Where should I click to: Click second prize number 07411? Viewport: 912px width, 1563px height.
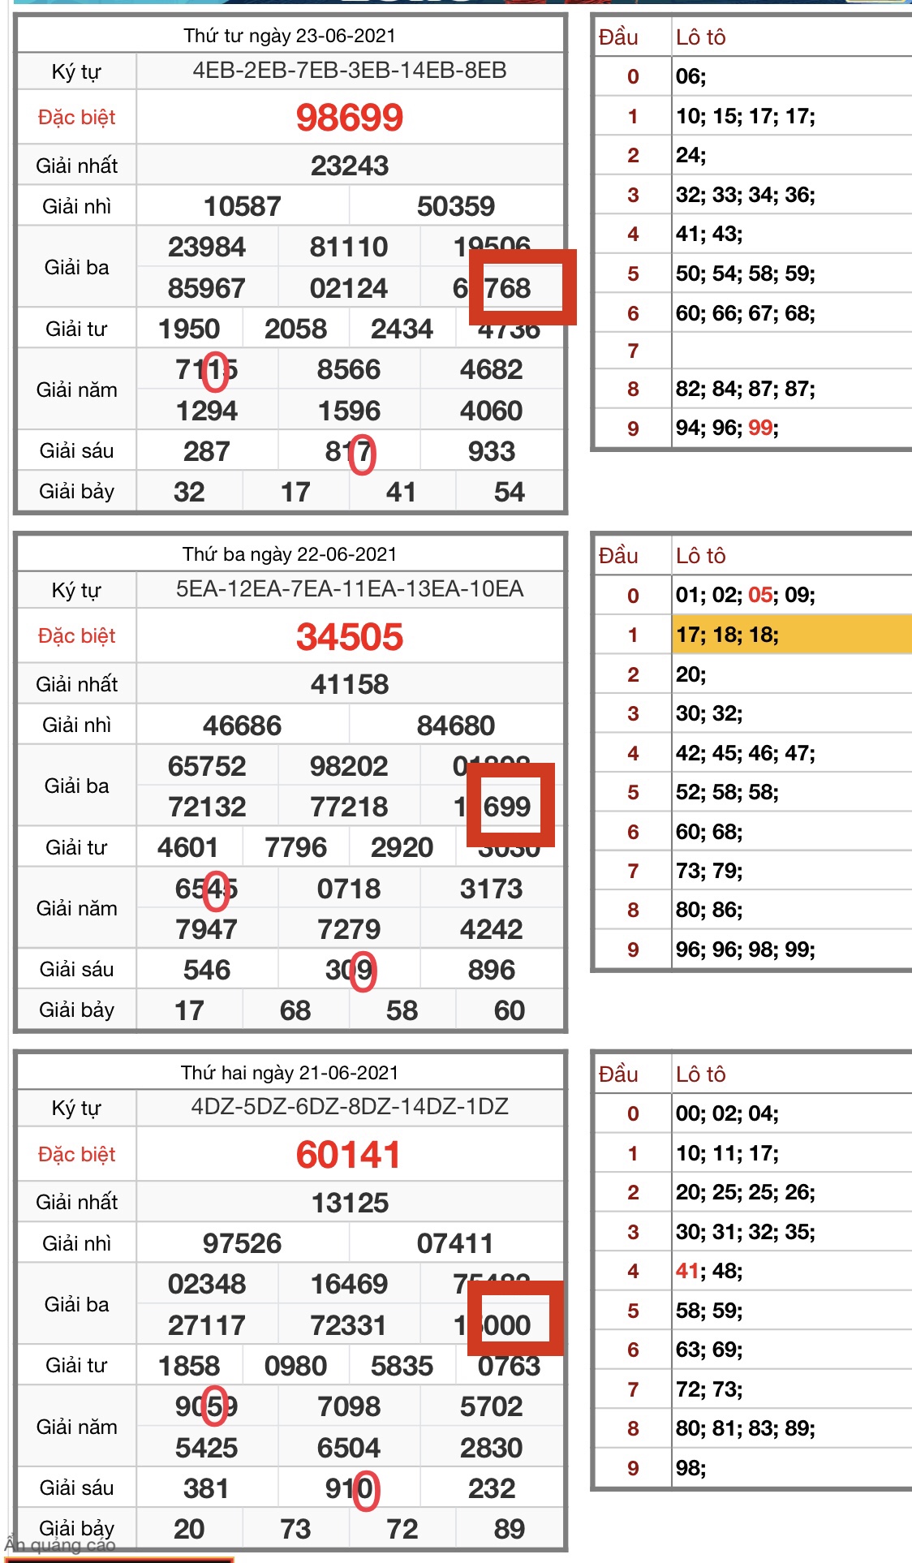point(455,1243)
